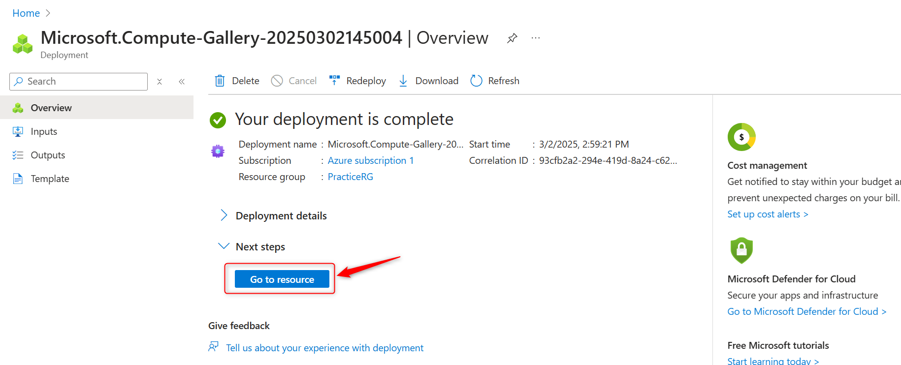The width and height of the screenshot is (901, 365).
Task: Open the Start learning today link
Action: pos(773,361)
